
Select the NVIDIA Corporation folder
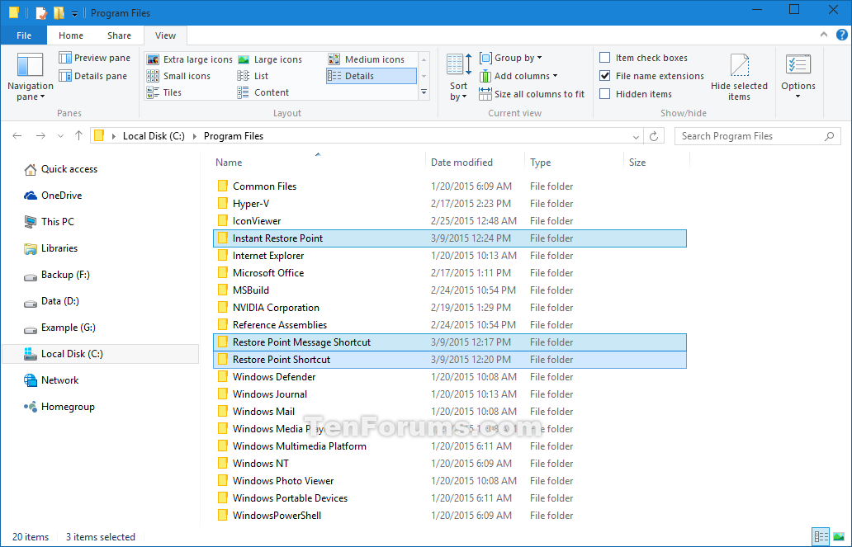point(450,308)
